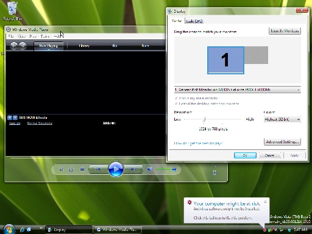The image size is (312, 234).
Task: Click OK in the Display dialog
Action: coord(245,155)
